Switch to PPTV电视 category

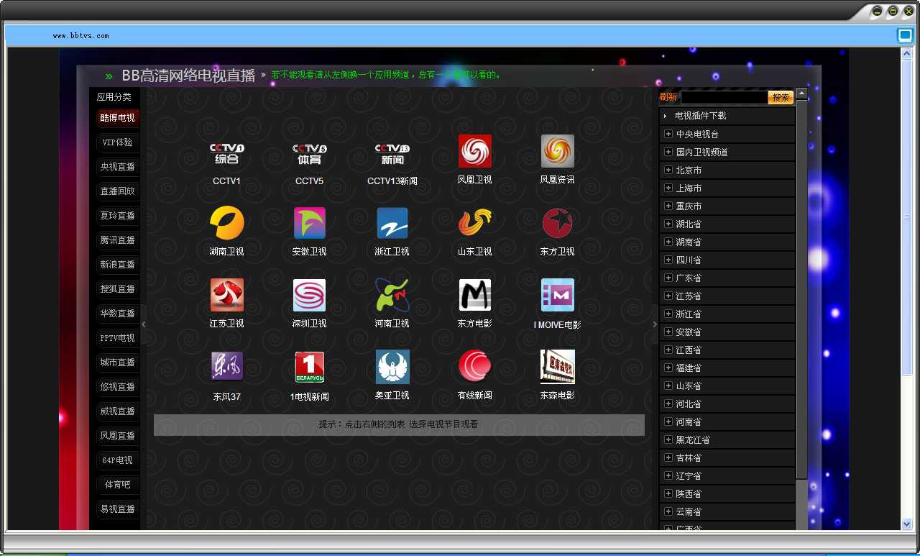[x=117, y=338]
